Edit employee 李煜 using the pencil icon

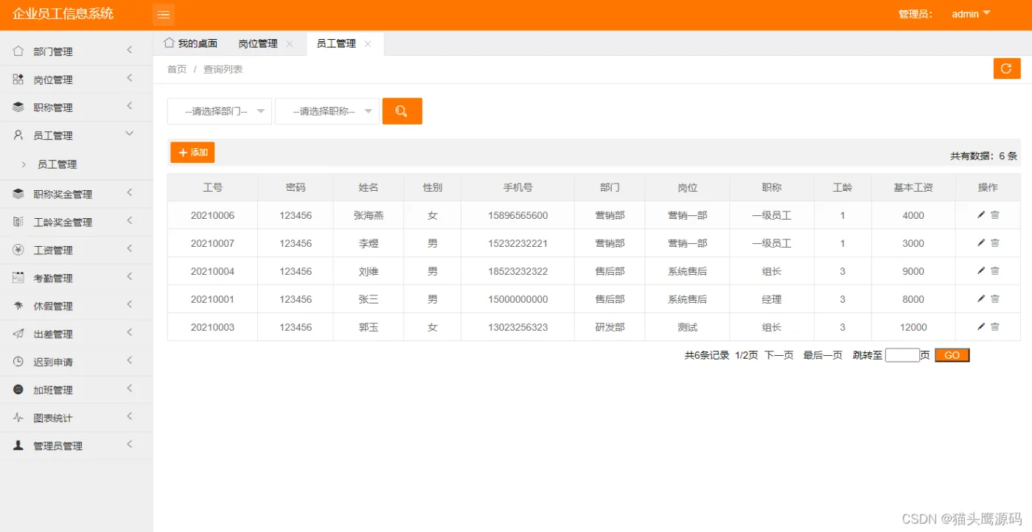981,242
